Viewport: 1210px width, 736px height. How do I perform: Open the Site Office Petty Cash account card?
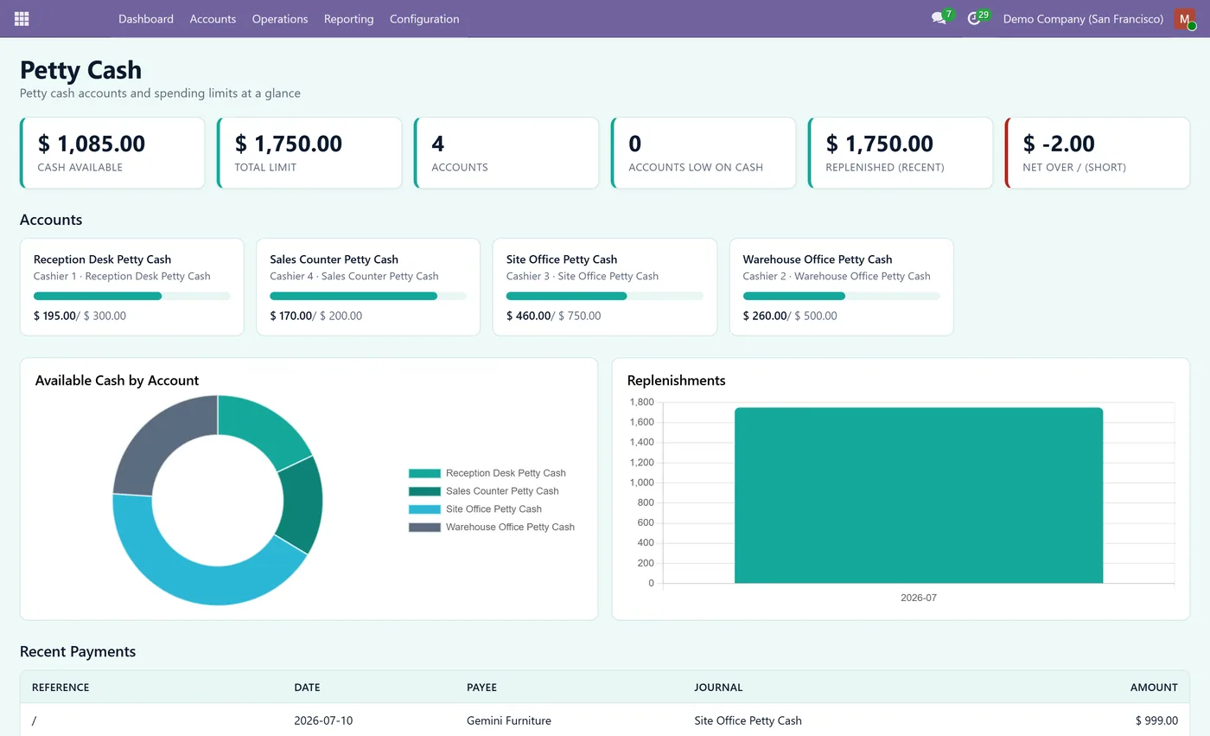coord(605,287)
